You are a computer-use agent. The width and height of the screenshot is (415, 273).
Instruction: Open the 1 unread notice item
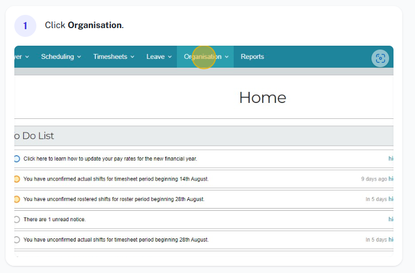(55, 220)
